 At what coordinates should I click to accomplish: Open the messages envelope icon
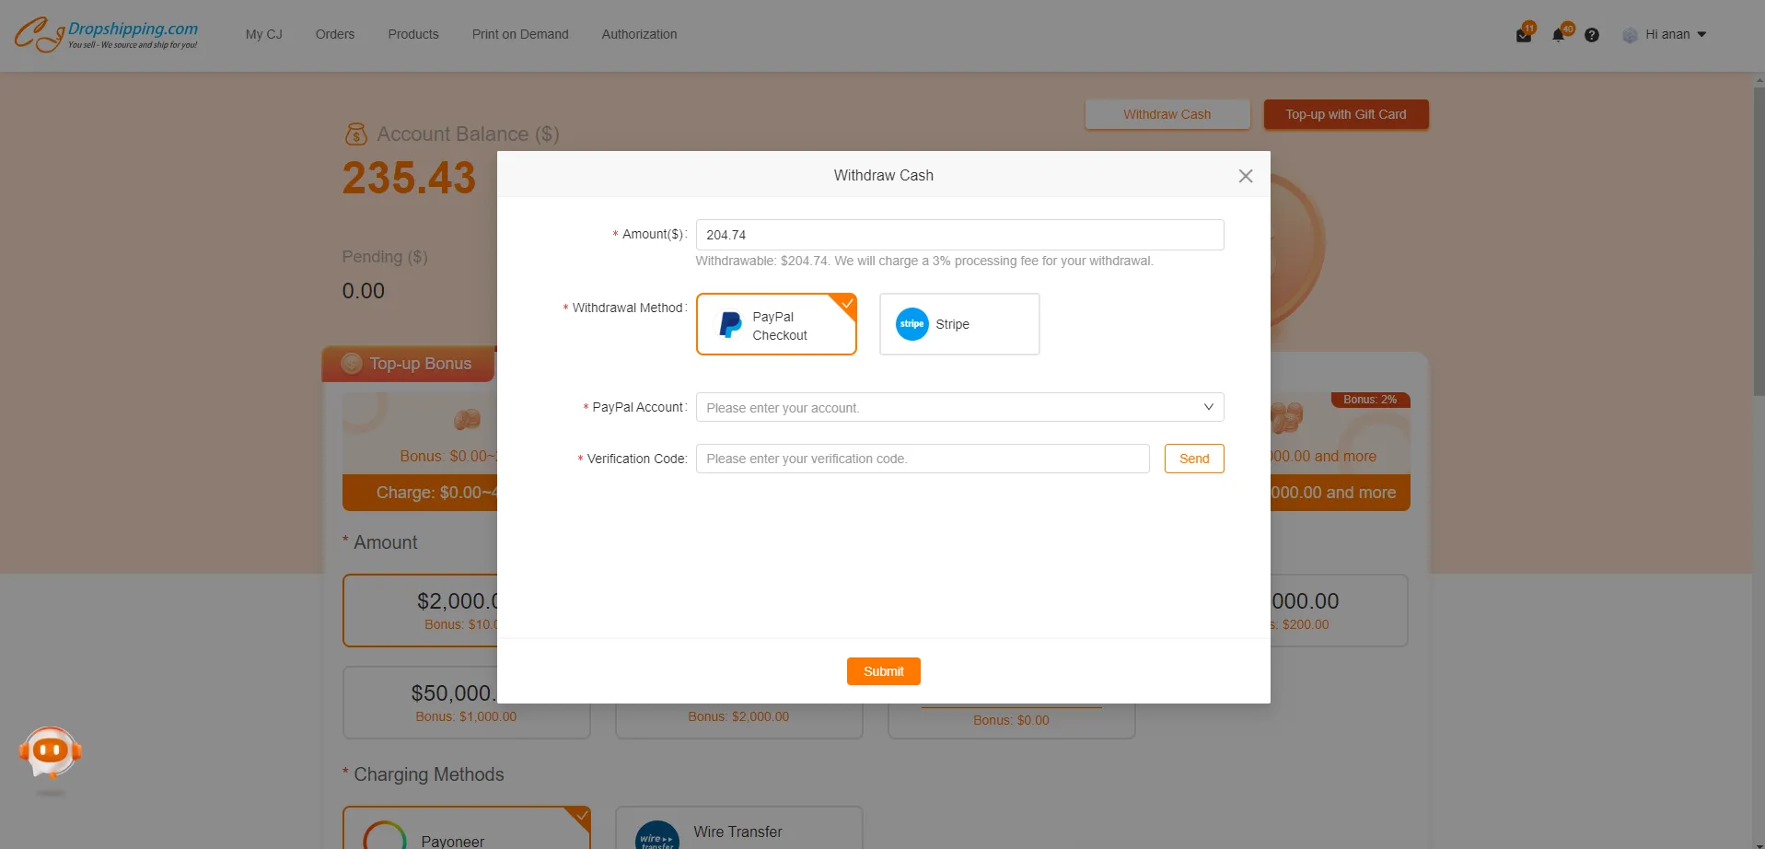tap(1524, 35)
